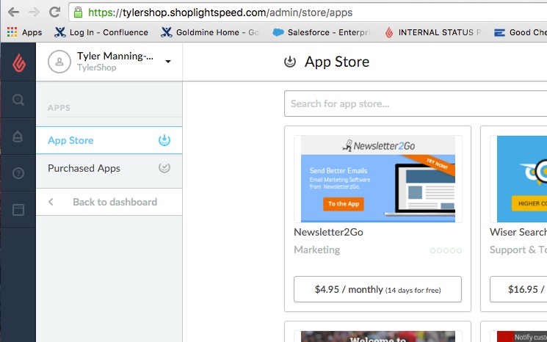The width and height of the screenshot is (547, 342).
Task: Click the browser back arrow
Action: tap(13, 12)
